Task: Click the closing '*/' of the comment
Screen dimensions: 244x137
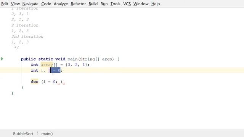Action: tap(16, 48)
